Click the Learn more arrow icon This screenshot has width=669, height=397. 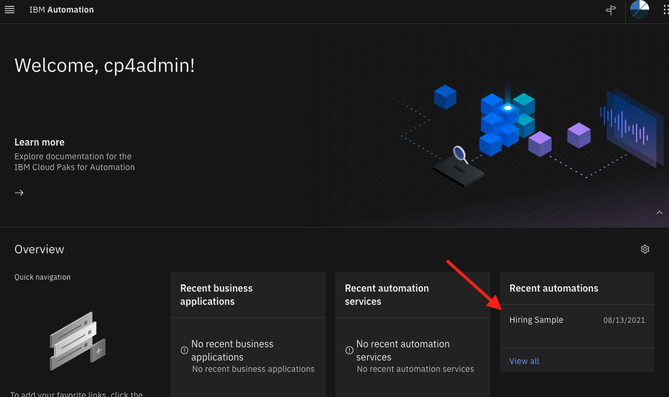pos(19,193)
